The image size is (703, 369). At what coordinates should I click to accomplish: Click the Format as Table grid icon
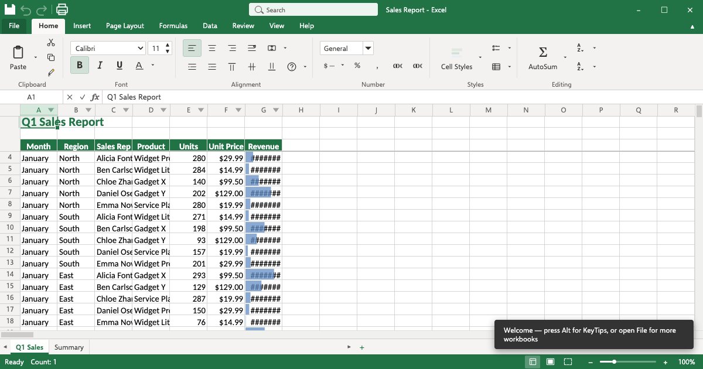(496, 67)
